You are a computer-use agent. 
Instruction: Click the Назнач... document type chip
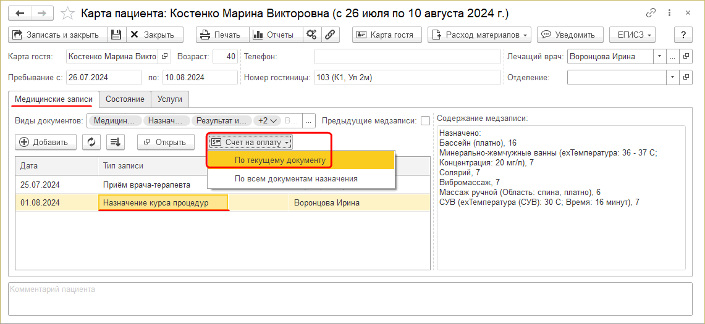166,120
